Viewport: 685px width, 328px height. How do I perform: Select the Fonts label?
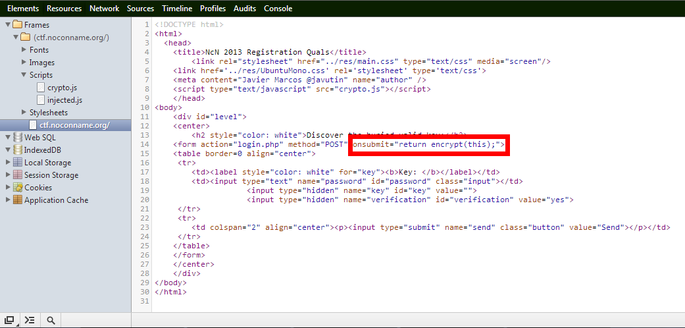point(39,50)
